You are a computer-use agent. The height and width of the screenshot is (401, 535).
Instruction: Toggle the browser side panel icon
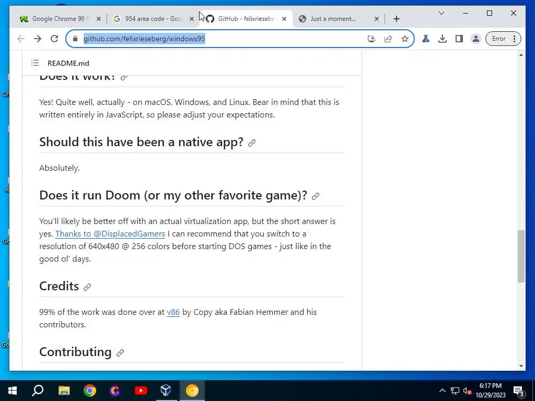coord(459,39)
